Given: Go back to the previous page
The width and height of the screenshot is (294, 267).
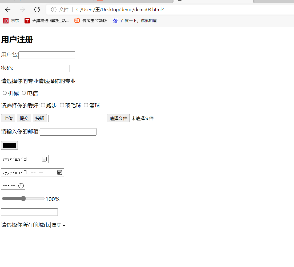Looking at the screenshot, I should tap(8, 9).
